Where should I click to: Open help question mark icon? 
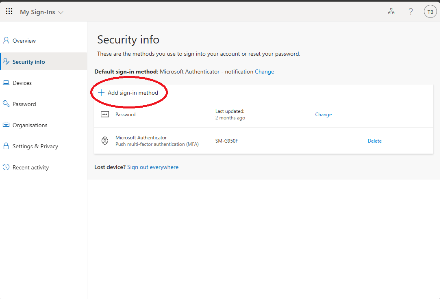click(411, 12)
